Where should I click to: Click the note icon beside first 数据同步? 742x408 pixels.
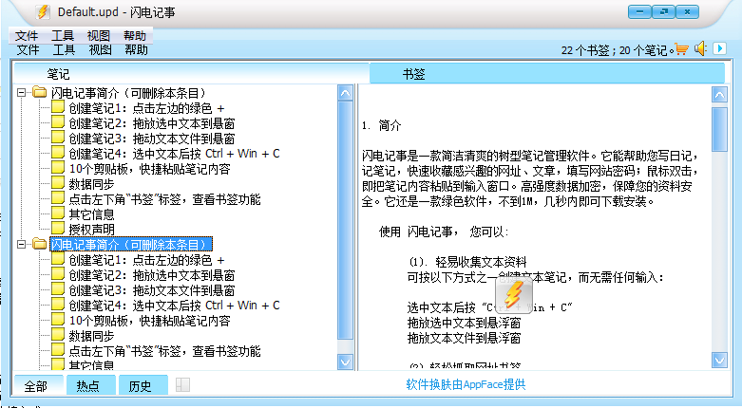click(58, 184)
